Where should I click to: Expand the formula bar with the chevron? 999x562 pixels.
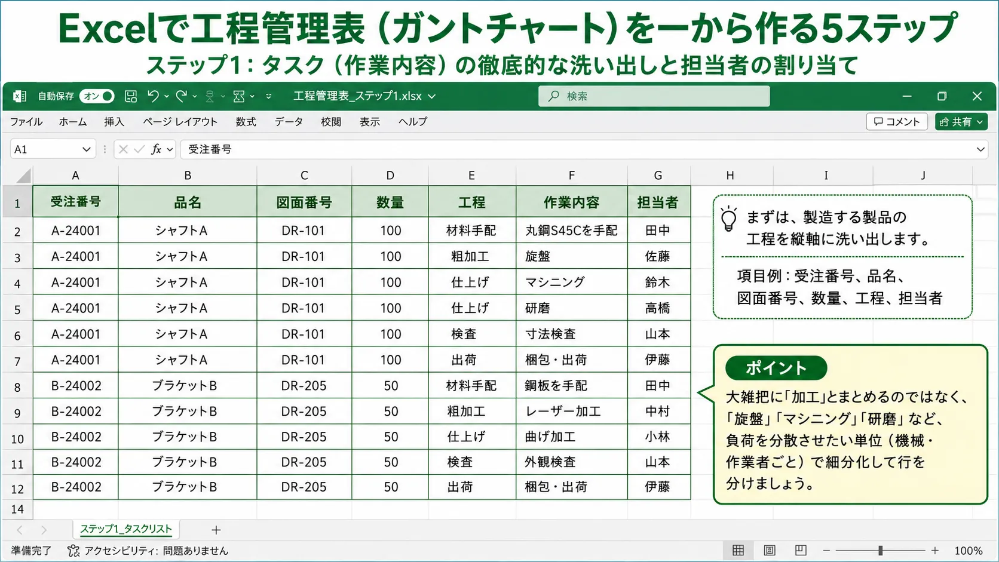pos(980,149)
